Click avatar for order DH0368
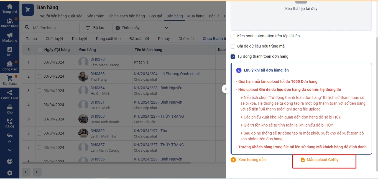The height and width of the screenshot is (179, 378). [83, 77]
